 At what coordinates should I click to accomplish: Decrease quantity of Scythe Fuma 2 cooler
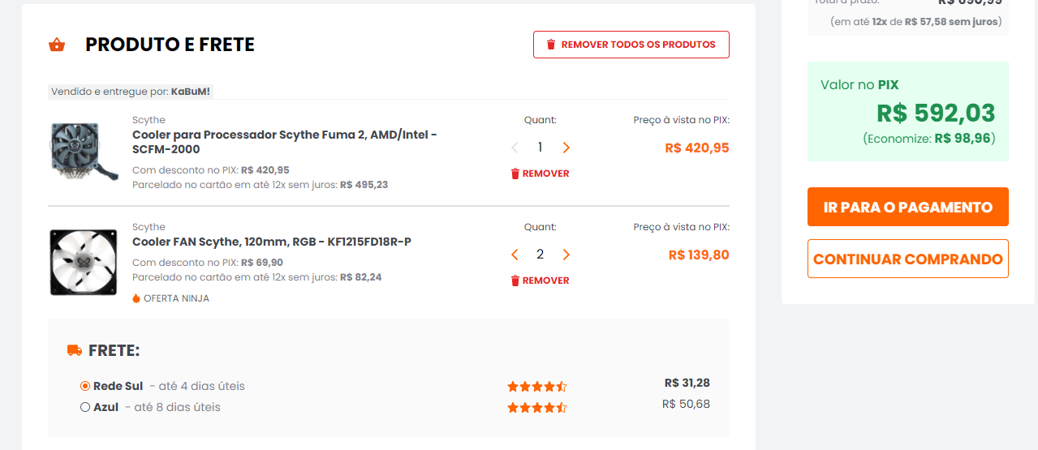515,148
